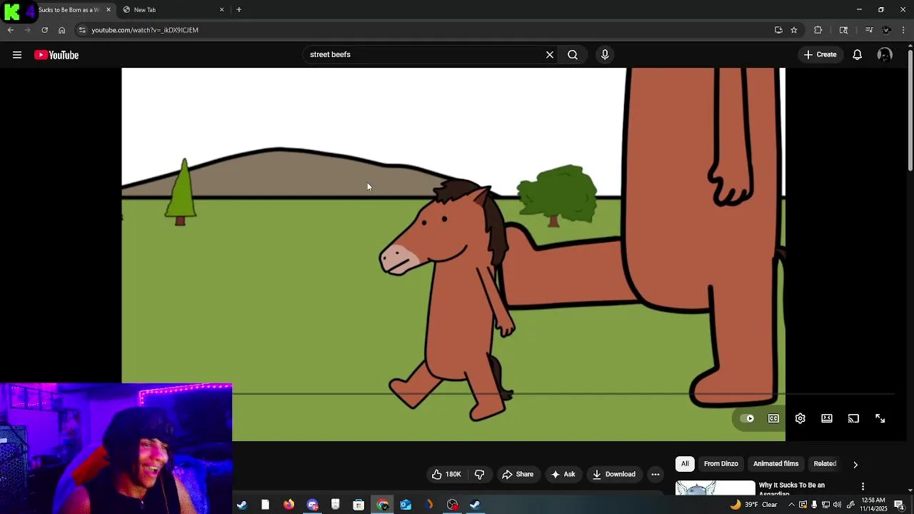
Task: Open Chrome media controls icon
Action: click(x=869, y=30)
